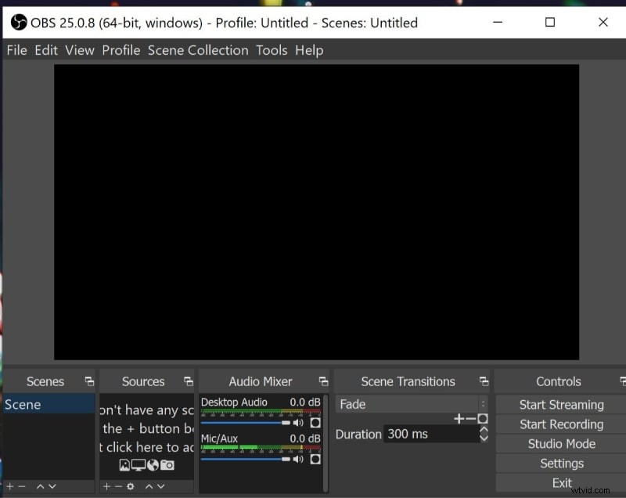The image size is (626, 498).
Task: Move source up with the up arrow icon
Action: coord(149,486)
